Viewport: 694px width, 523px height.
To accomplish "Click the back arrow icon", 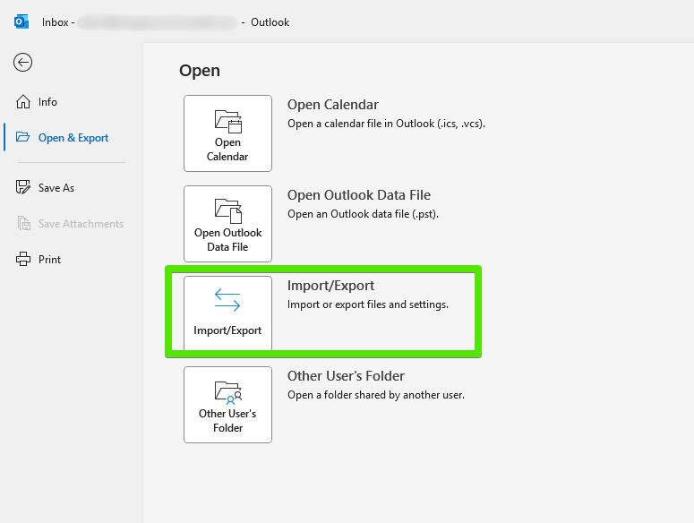I will (22, 62).
